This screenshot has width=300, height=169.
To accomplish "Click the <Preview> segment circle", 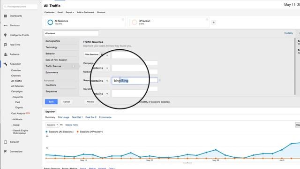I will (x=135, y=23).
